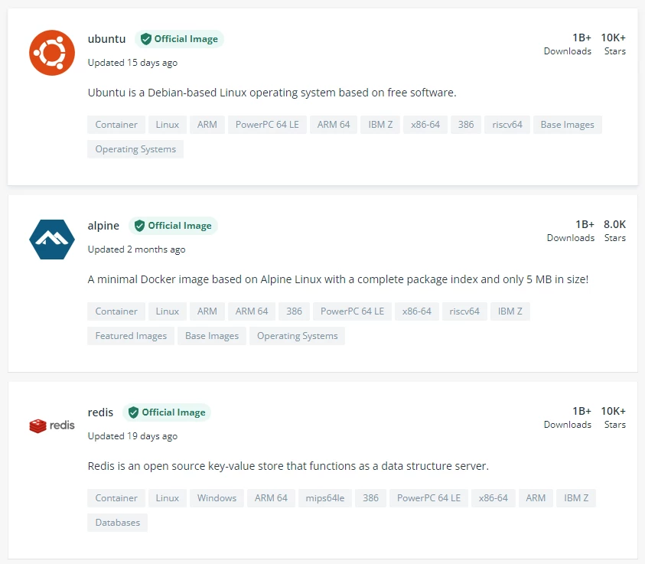Select the Windows tag on redis
Screen dimensions: 645x564
(217, 498)
